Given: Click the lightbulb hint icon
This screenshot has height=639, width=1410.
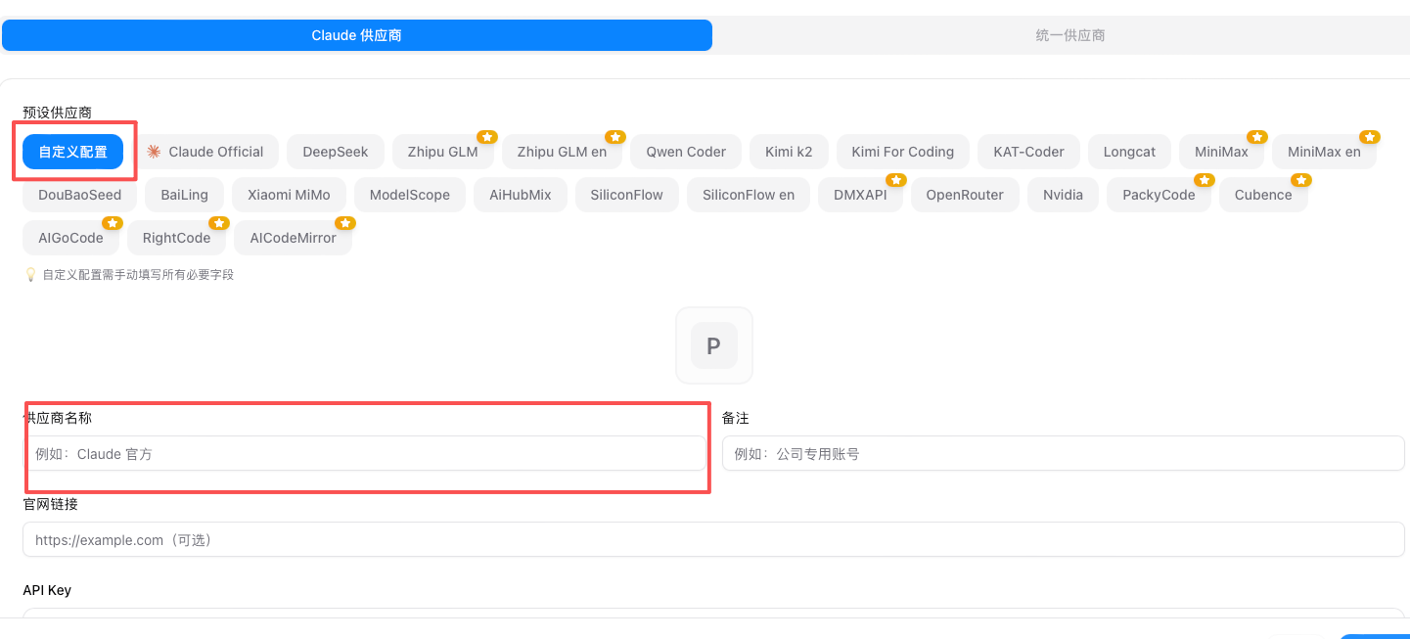Looking at the screenshot, I should tap(30, 275).
